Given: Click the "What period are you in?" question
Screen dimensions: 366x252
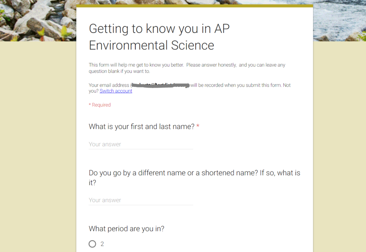Looking at the screenshot, I should pyautogui.click(x=126, y=229).
